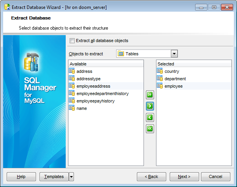Select employeedepartmenthistory in Available list
This screenshot has height=187, width=237.
tap(102, 93)
